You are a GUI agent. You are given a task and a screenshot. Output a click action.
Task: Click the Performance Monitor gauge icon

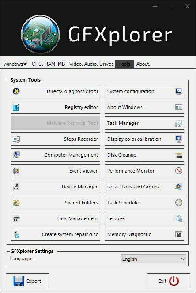[179, 171]
